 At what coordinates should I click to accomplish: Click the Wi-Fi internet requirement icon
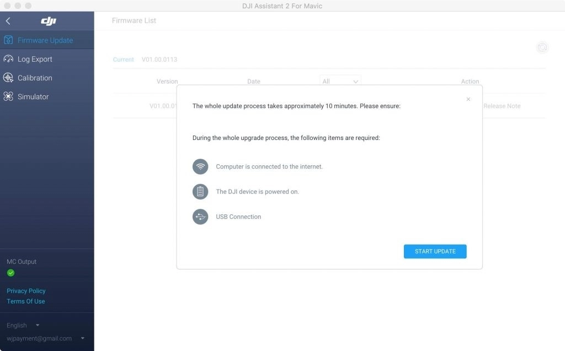pos(200,166)
